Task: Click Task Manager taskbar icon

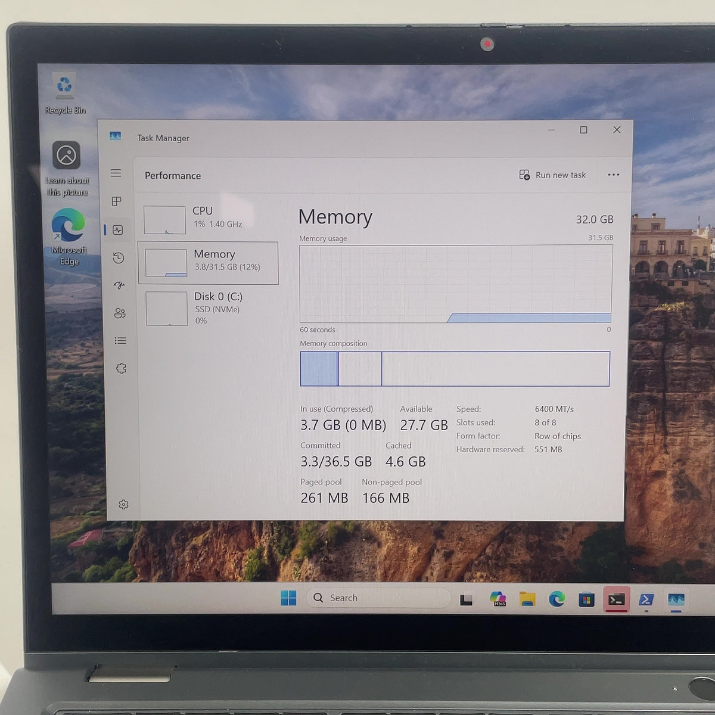Action: [x=676, y=599]
